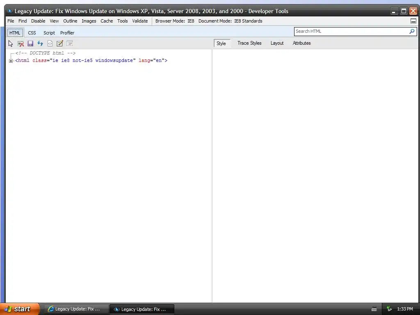Open the Browser Mode: IE8 menu
Screen dimensions: 420x315
click(x=175, y=21)
